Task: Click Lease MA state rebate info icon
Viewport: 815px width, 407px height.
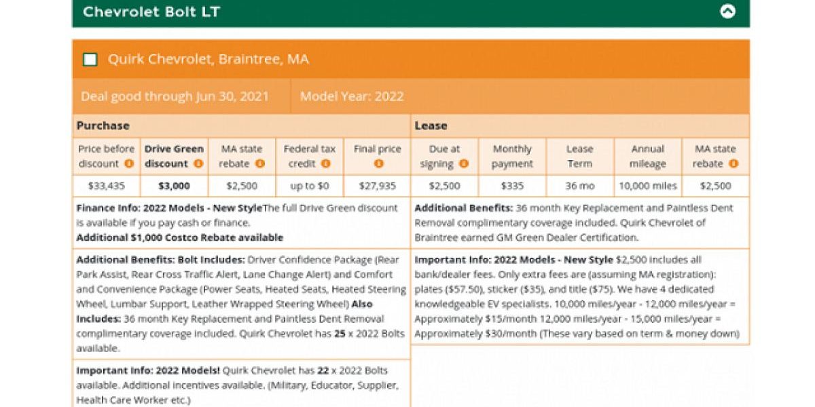Action: click(733, 163)
